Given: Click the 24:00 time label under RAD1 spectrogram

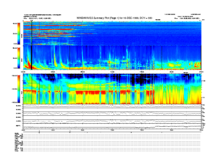Looking at the screenshot, I should (201, 72).
